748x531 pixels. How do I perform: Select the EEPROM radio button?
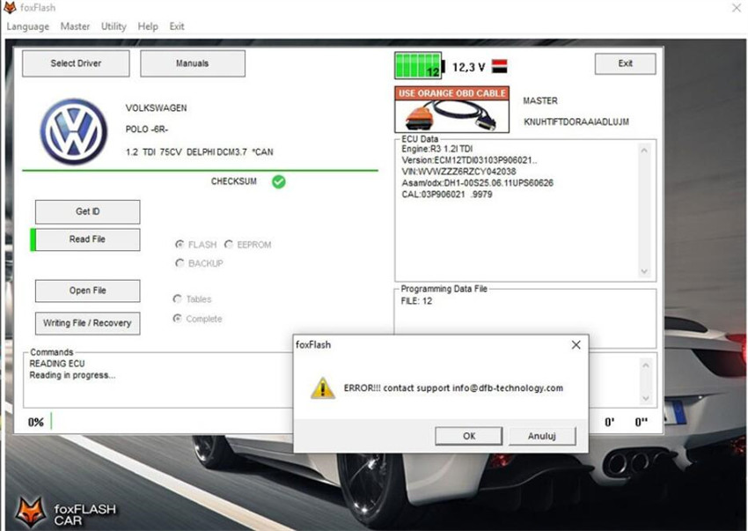(x=229, y=245)
